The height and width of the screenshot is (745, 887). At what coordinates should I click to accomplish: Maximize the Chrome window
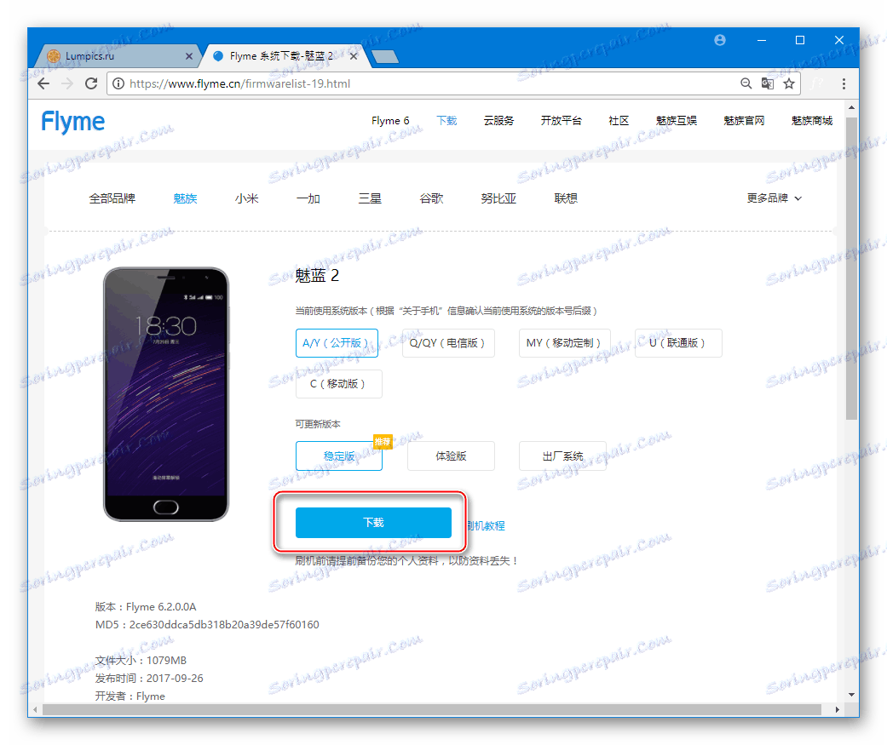[x=800, y=40]
